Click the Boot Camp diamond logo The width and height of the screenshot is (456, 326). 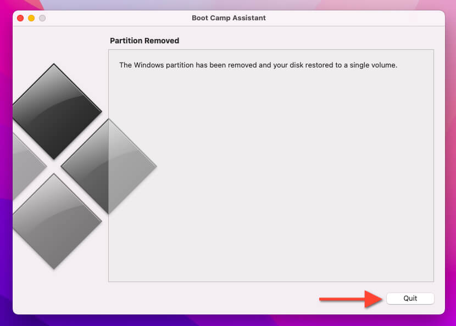(x=85, y=166)
